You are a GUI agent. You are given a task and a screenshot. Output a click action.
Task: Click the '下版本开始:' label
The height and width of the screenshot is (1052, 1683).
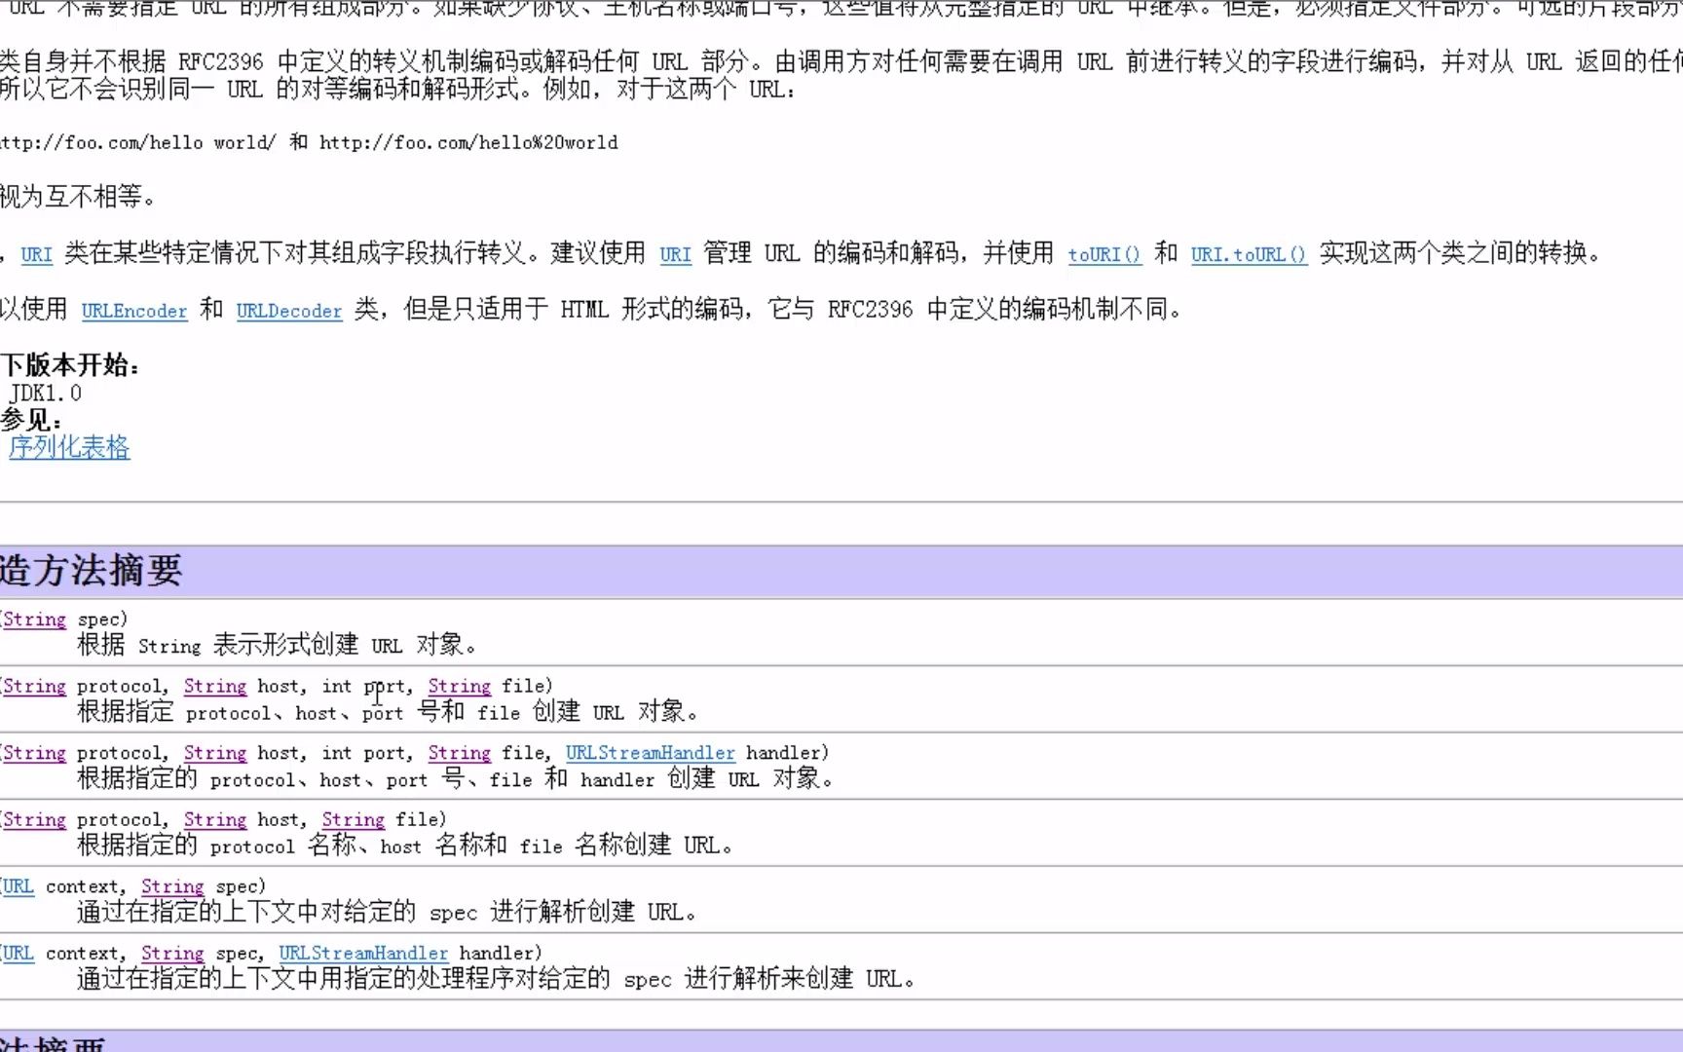70,365
